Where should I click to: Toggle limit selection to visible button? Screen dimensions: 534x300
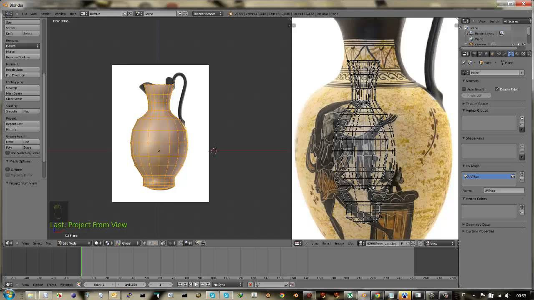tap(162, 243)
